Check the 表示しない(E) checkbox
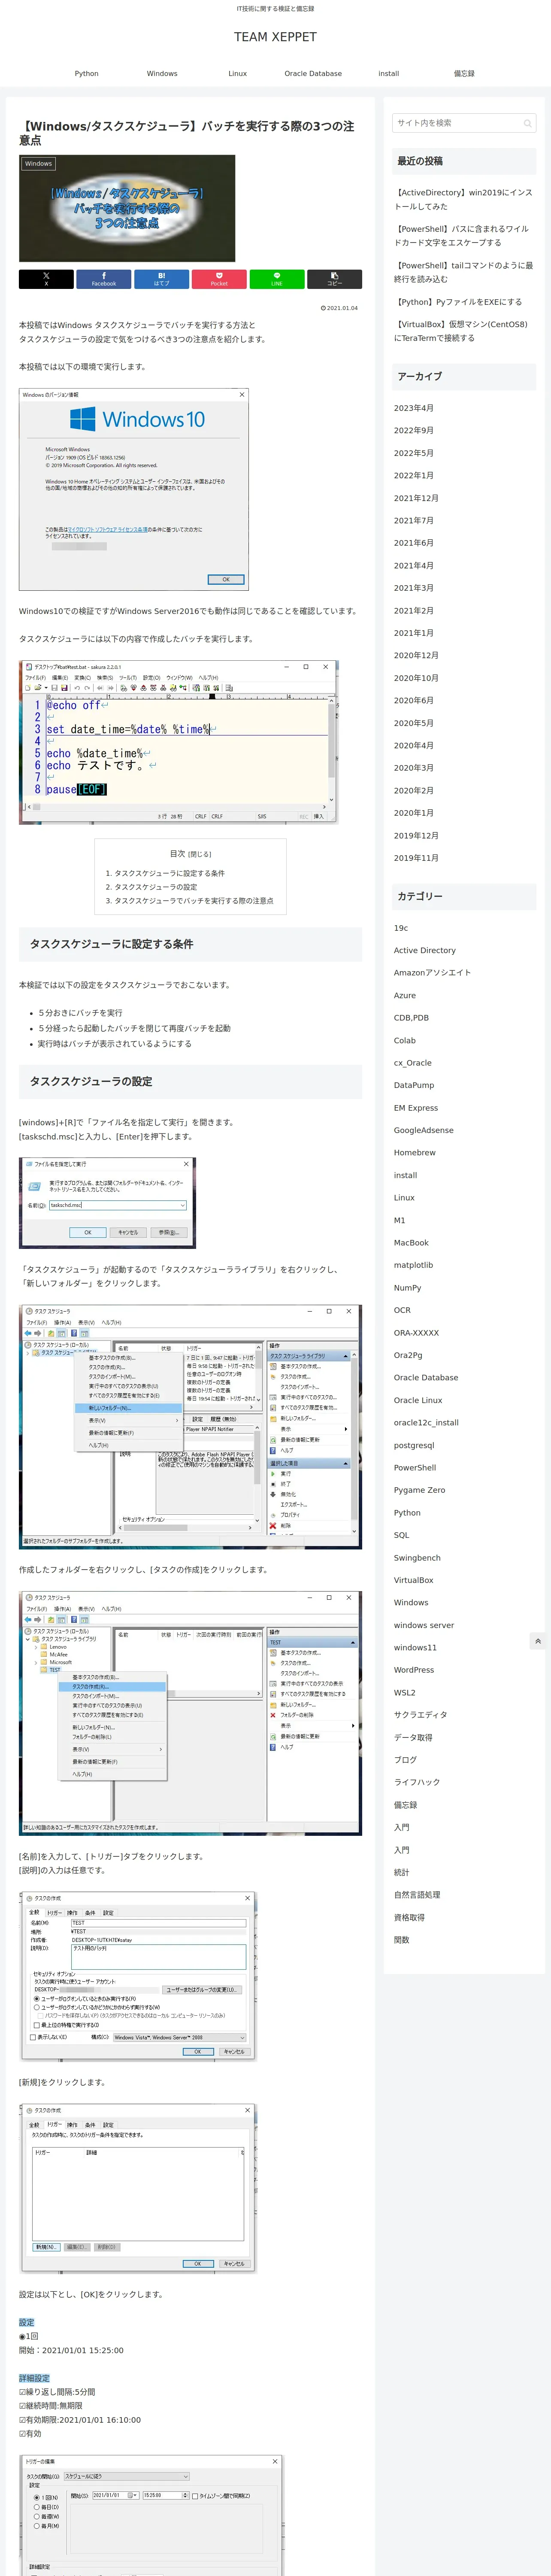The height and width of the screenshot is (2576, 551). 33,2037
